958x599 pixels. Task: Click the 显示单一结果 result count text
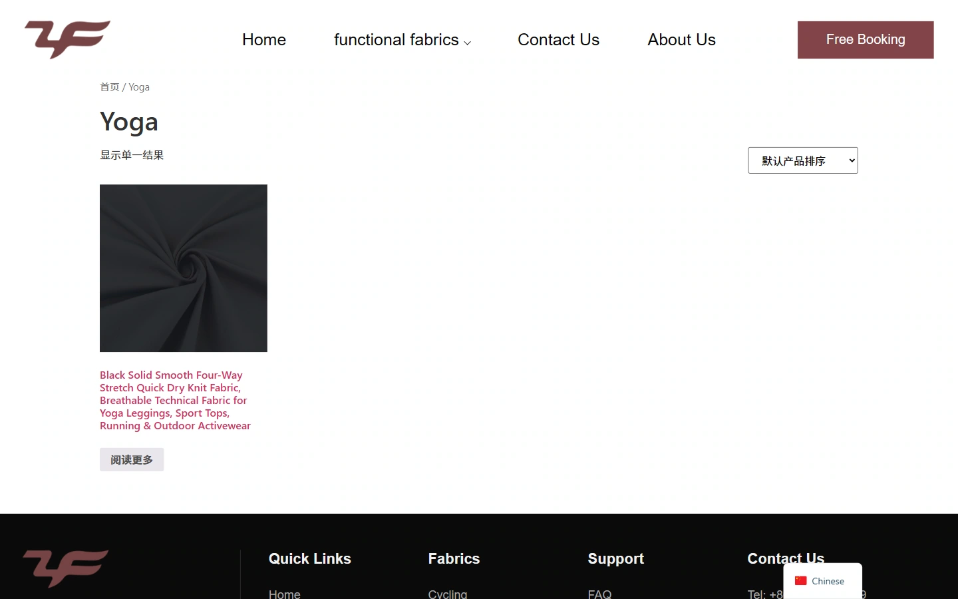[132, 155]
